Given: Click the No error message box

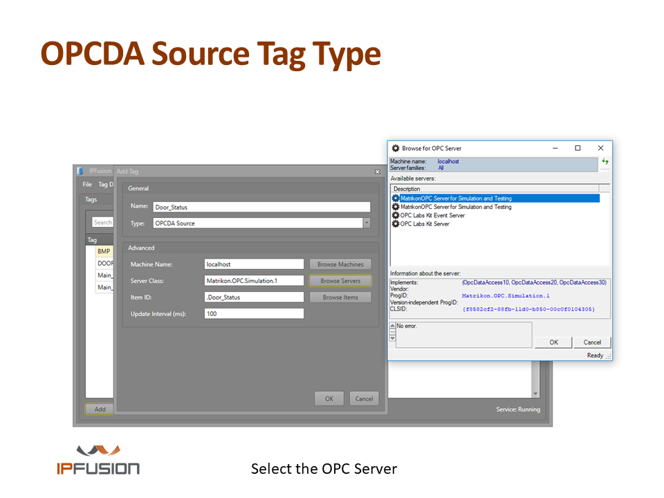Looking at the screenshot, I should [463, 335].
